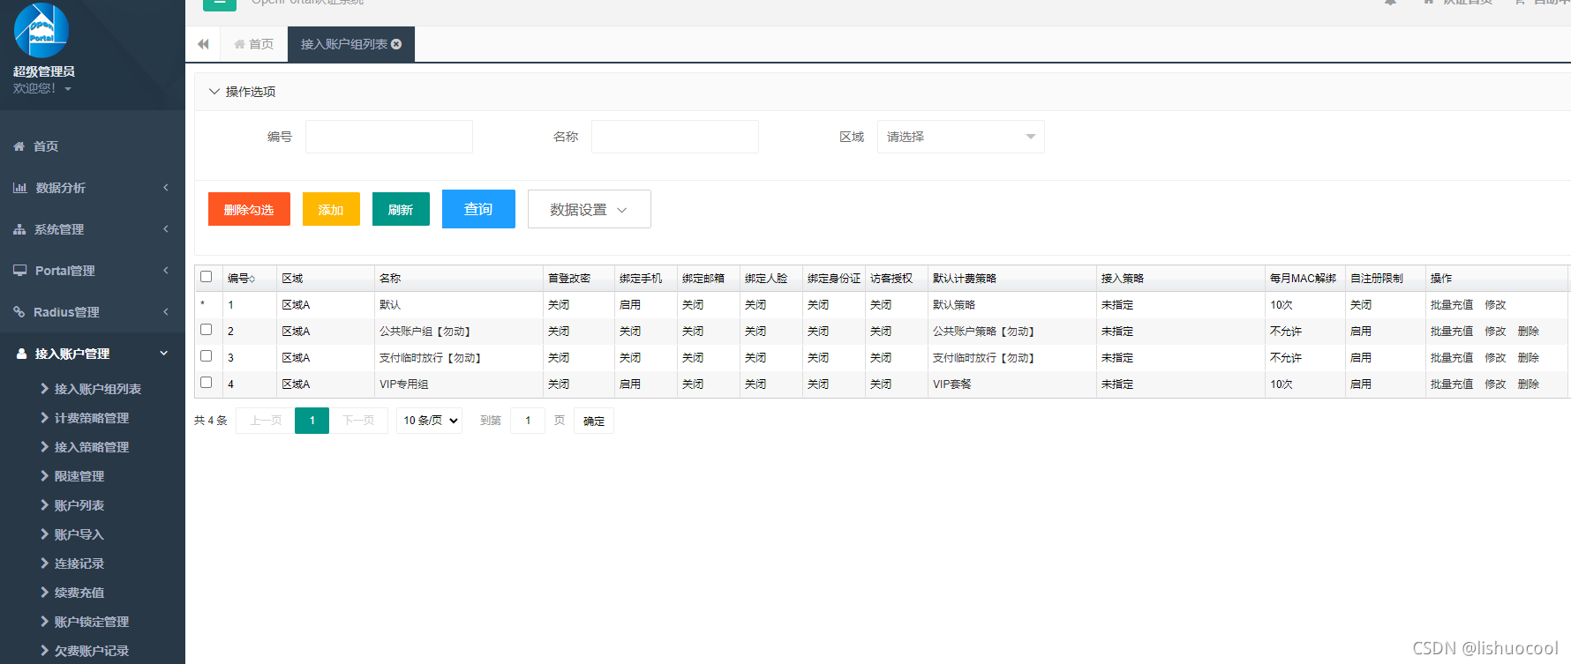Check the box for row 公共账户组【勿动】
Image resolution: width=1571 pixels, height=664 pixels.
pyautogui.click(x=207, y=330)
